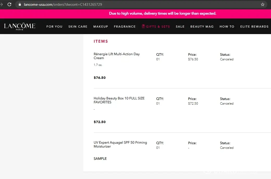Go to the Sale section
The width and height of the screenshot is (271, 179).
tap(180, 27)
